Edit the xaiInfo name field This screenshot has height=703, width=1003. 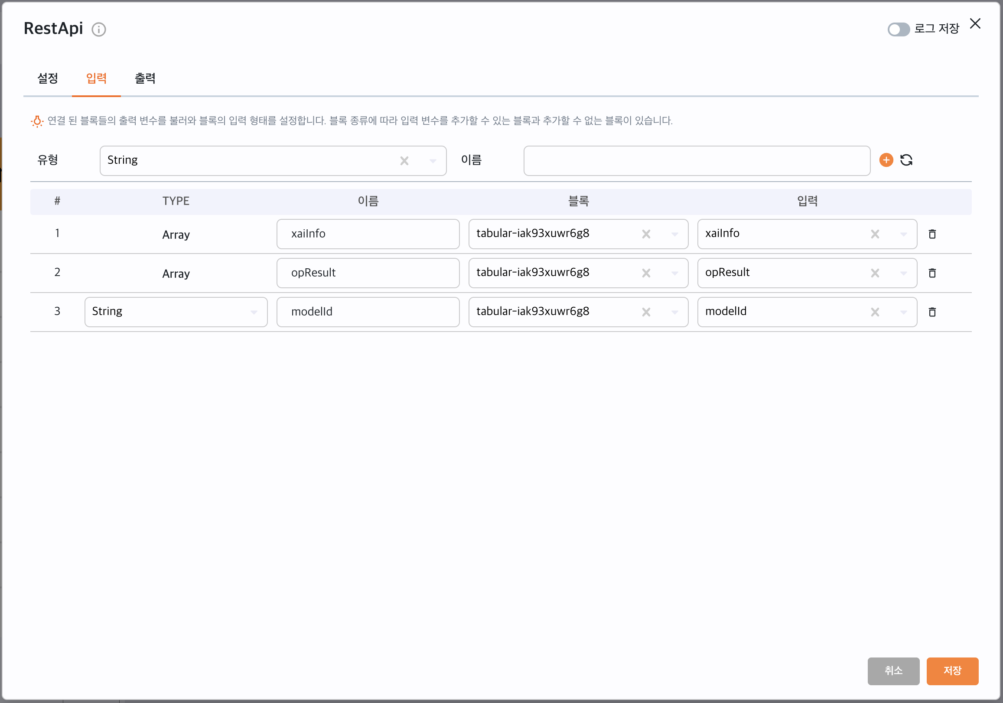(368, 234)
